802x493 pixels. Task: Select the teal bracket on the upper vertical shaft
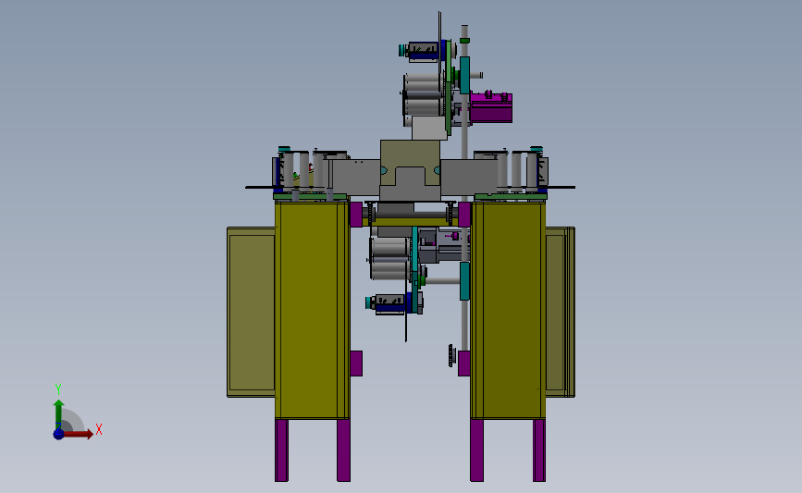[x=464, y=75]
